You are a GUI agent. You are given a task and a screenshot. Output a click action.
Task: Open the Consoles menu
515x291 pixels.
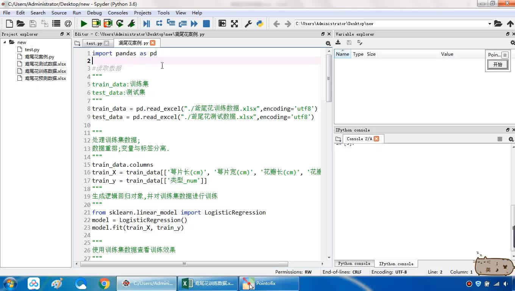click(x=118, y=13)
